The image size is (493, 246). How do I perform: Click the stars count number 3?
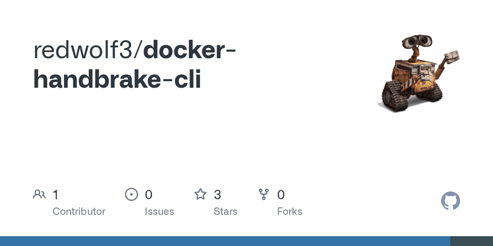tap(218, 195)
